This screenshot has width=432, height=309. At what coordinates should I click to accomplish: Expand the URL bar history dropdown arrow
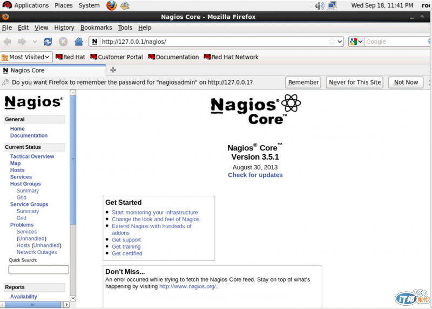[x=340, y=42]
